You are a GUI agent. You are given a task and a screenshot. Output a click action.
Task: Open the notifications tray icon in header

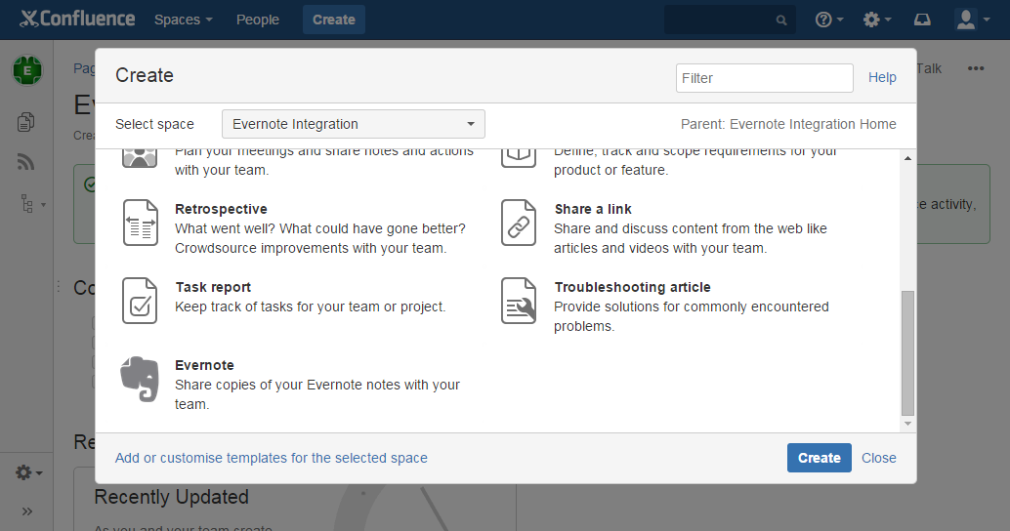click(922, 20)
